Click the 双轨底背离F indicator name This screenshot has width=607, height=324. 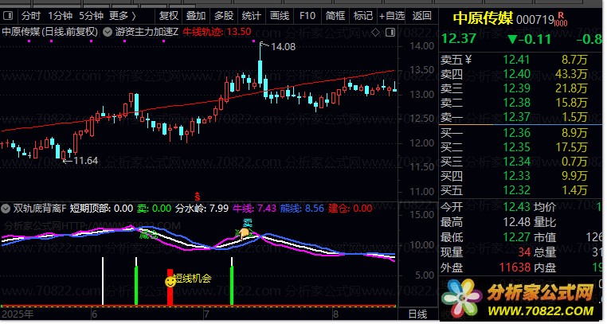pyautogui.click(x=40, y=209)
